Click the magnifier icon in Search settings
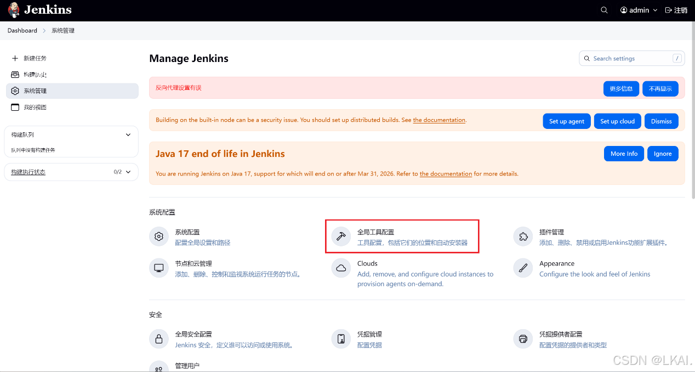Image resolution: width=695 pixels, height=372 pixels. coord(587,59)
